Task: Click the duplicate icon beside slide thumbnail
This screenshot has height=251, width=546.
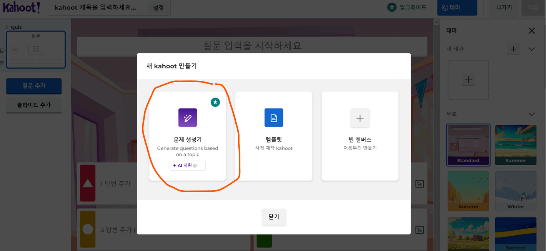Action: click(2, 50)
